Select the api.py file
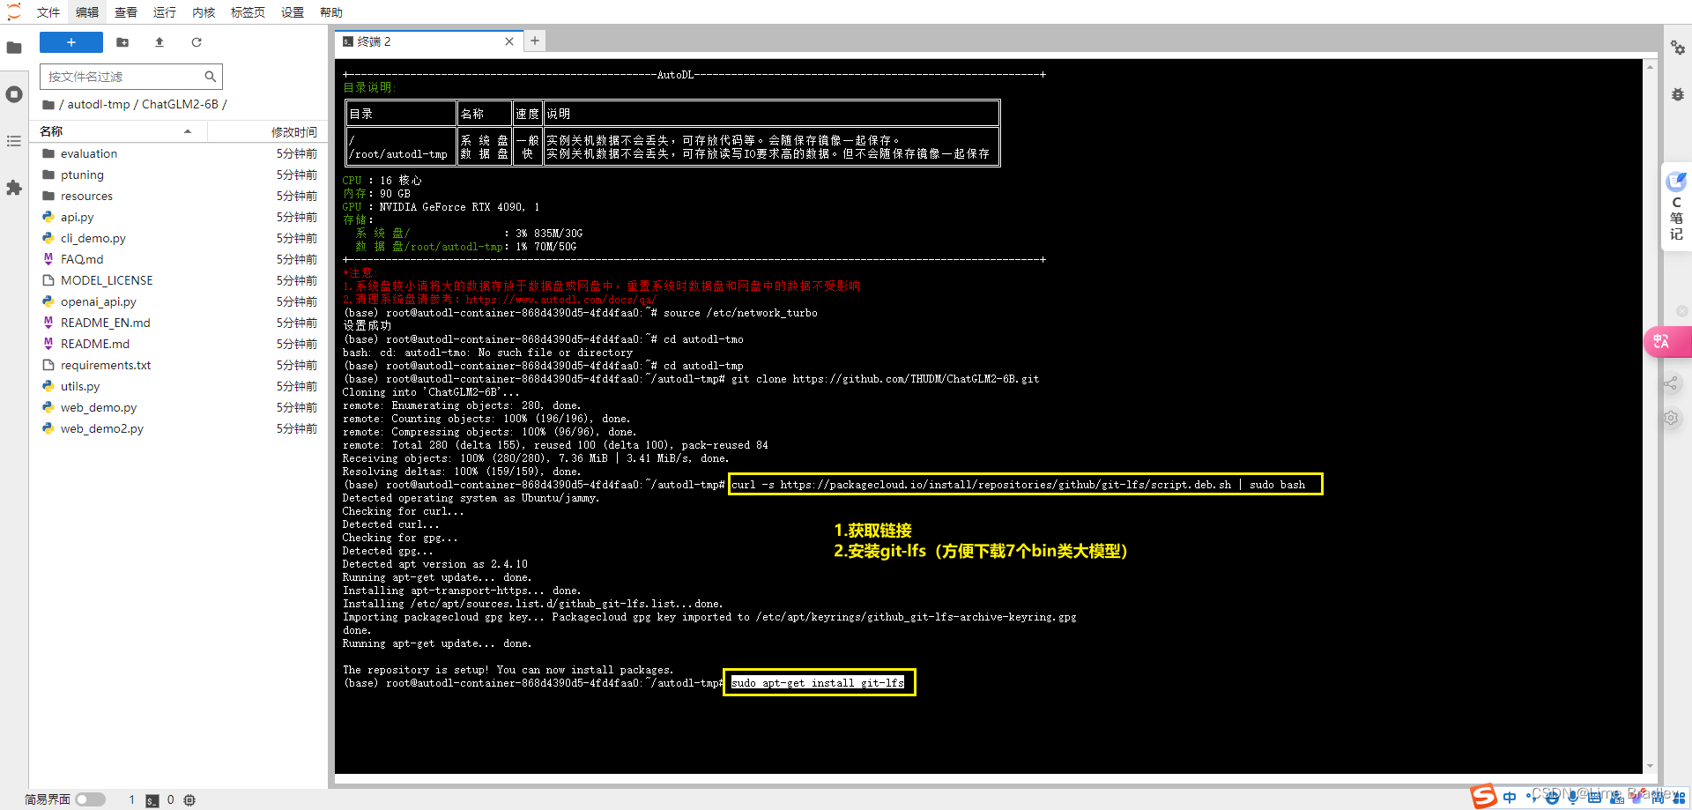 click(x=180, y=217)
